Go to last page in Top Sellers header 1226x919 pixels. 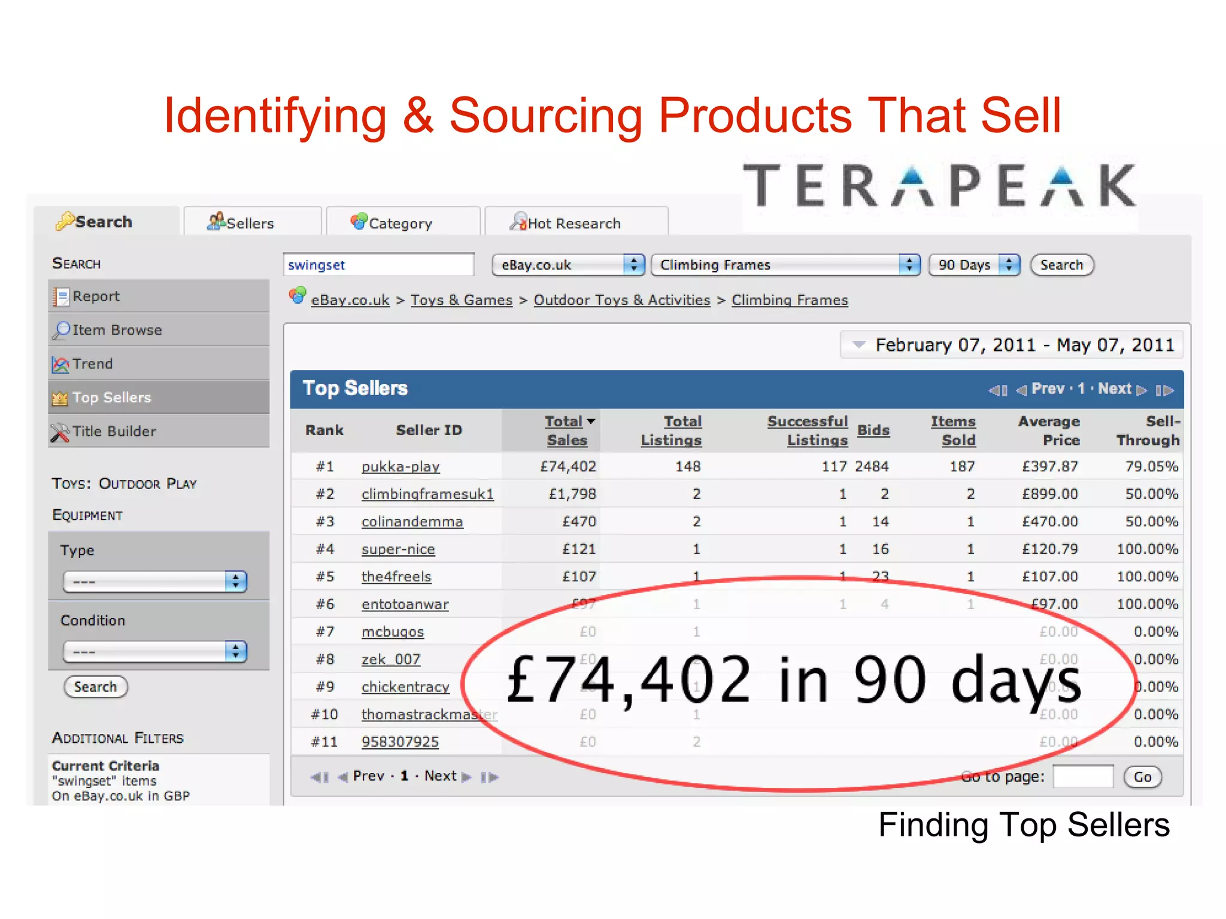tap(1164, 390)
